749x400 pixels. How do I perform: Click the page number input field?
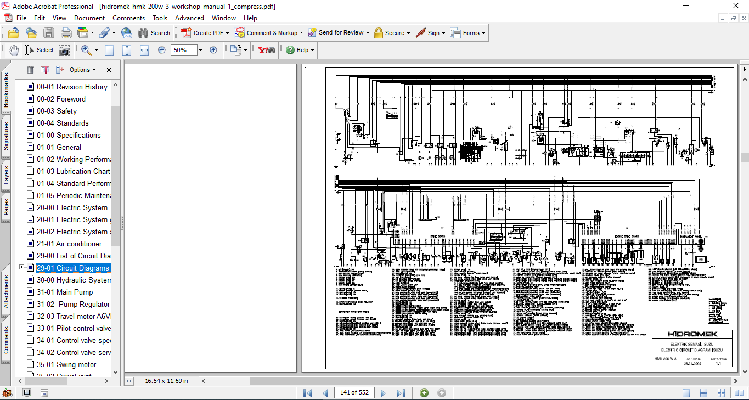click(354, 393)
